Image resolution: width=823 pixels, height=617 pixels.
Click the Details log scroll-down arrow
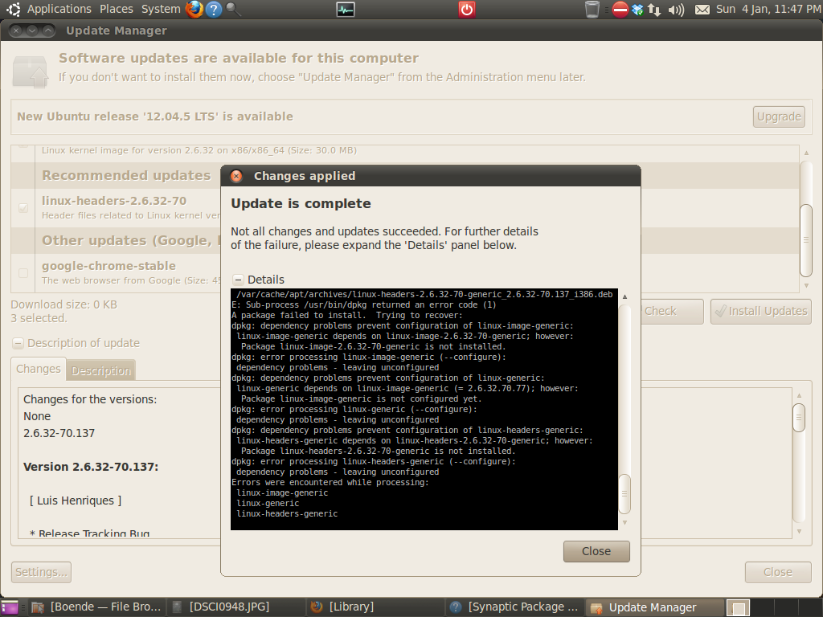(624, 522)
